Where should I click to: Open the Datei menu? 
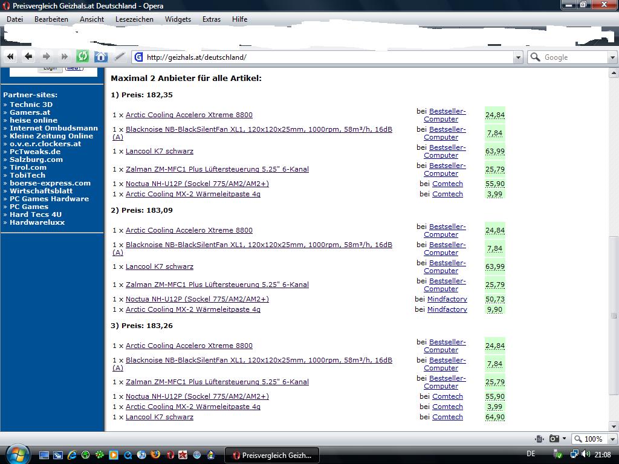coord(15,19)
